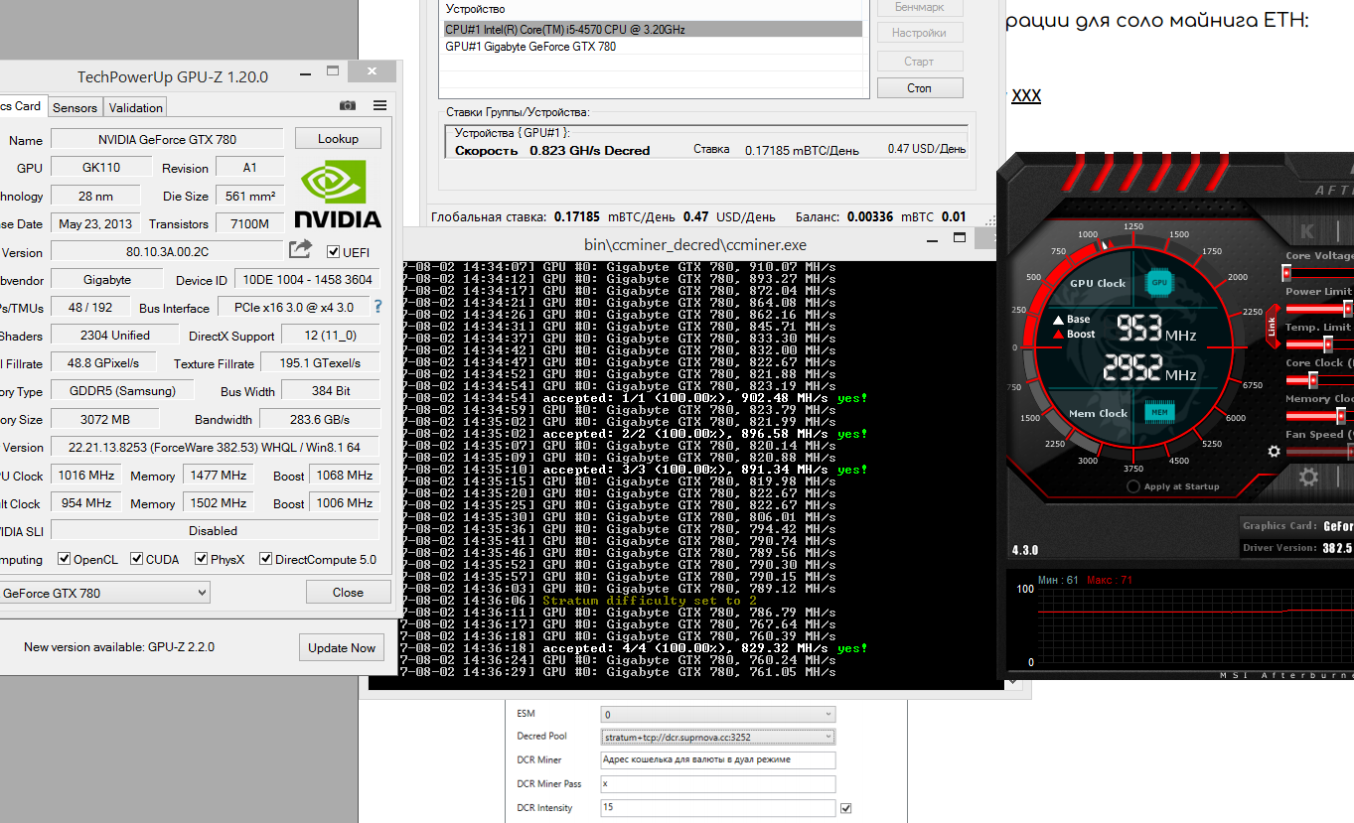This screenshot has width=1354, height=823.
Task: Switch to the Validation tab
Action: point(135,107)
